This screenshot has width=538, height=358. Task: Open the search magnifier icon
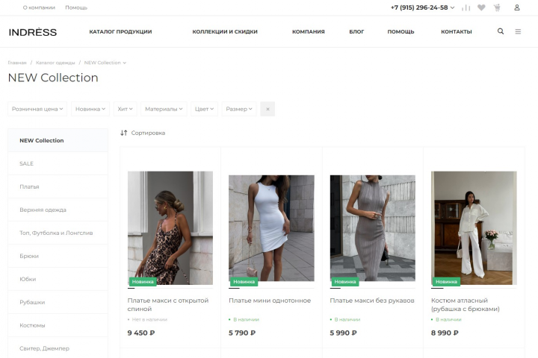501,31
